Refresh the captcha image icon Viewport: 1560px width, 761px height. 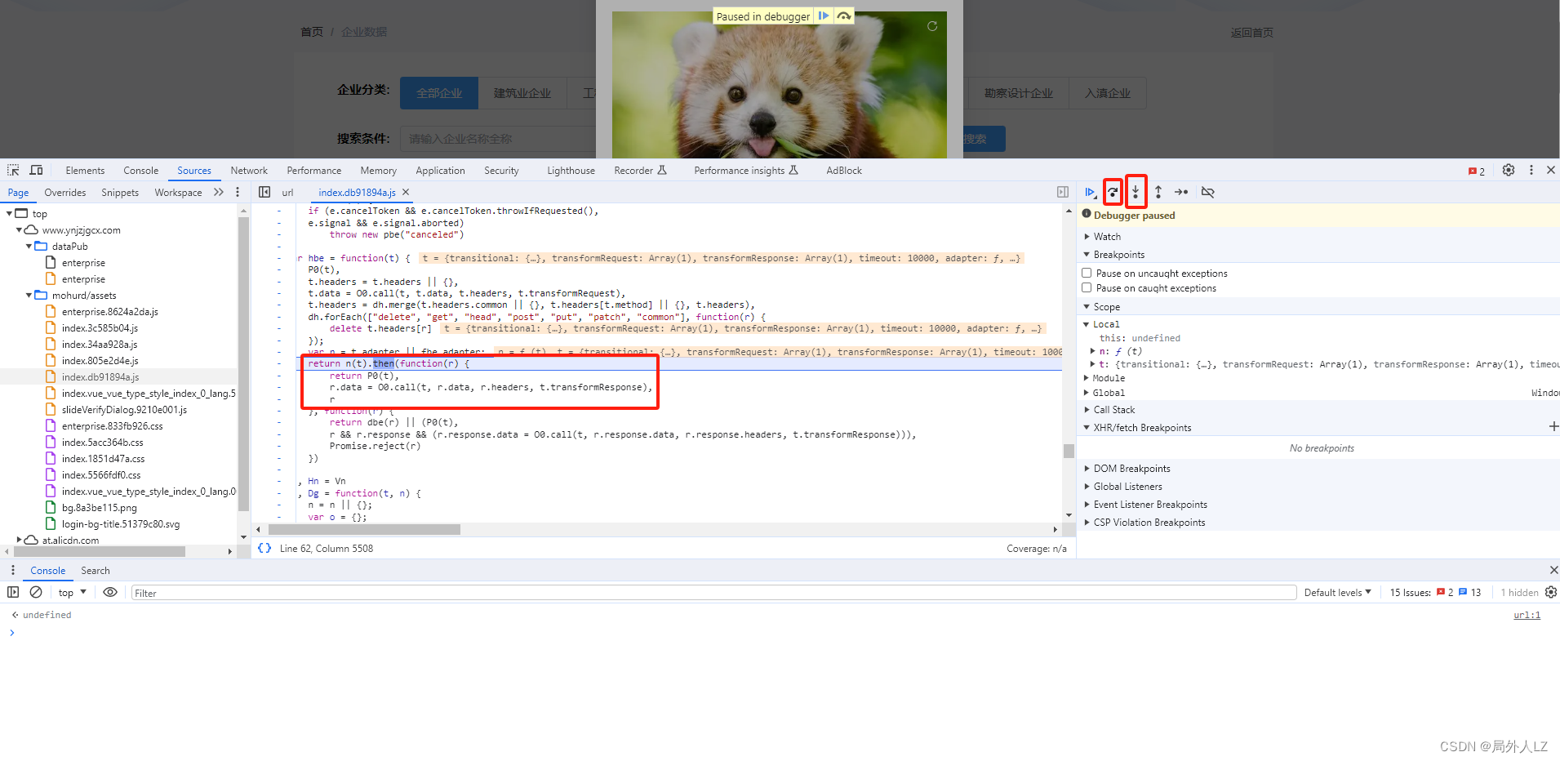[932, 26]
